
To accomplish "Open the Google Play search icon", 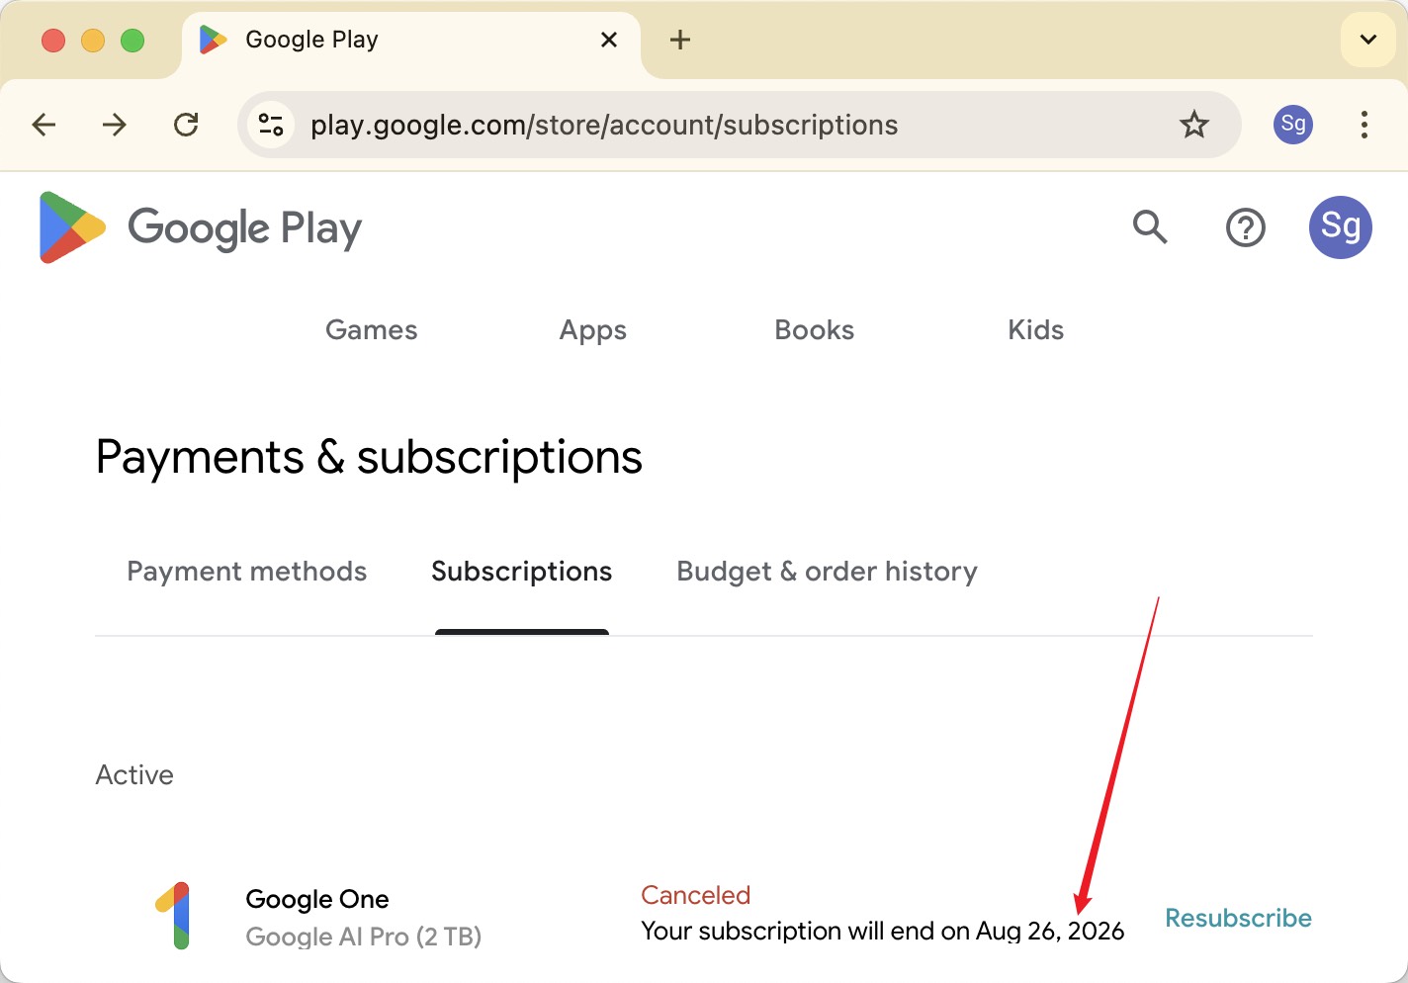I will tap(1150, 227).
